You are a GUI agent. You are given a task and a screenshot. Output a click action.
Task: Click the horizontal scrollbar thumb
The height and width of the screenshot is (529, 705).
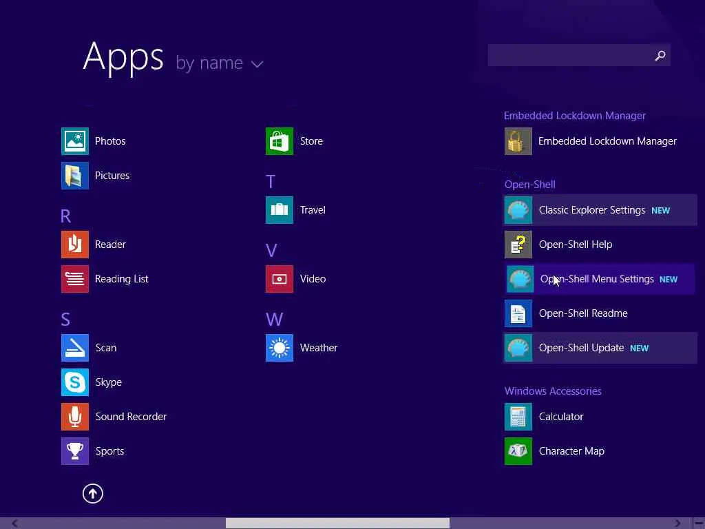[x=337, y=523]
